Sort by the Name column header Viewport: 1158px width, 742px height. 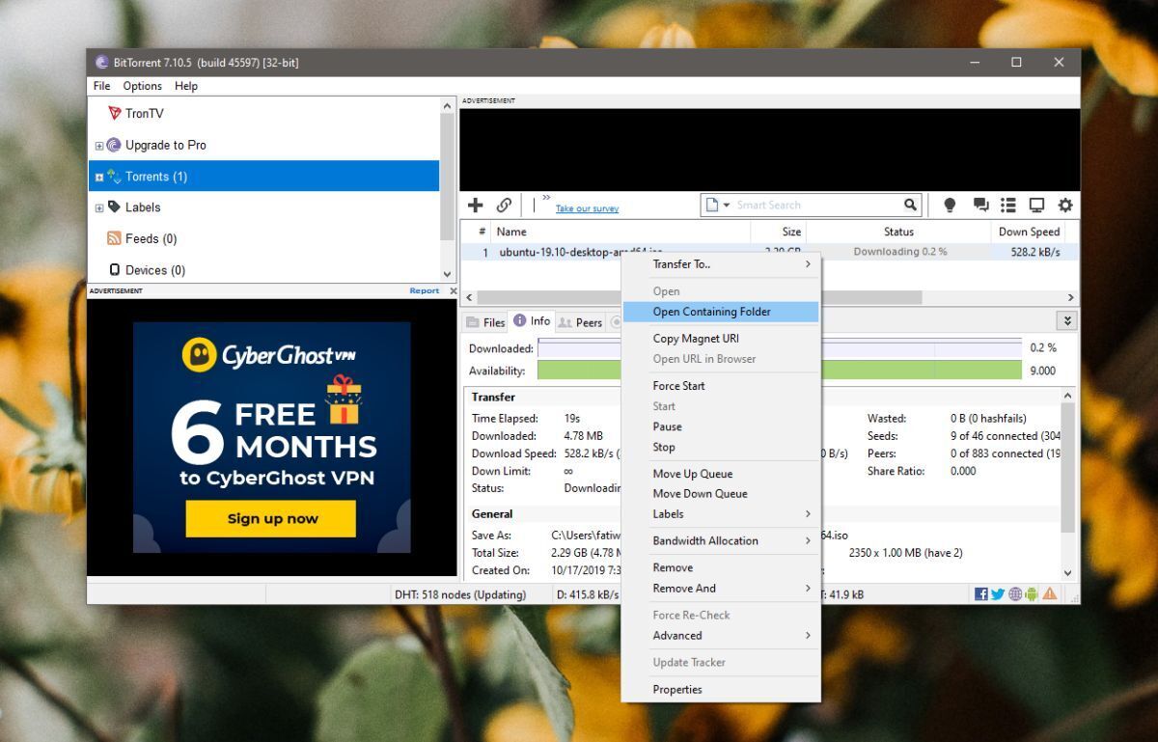tap(620, 232)
